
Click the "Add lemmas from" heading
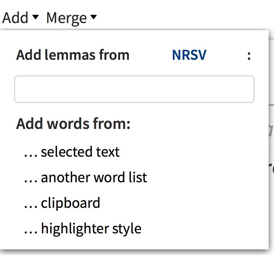[x=73, y=55]
